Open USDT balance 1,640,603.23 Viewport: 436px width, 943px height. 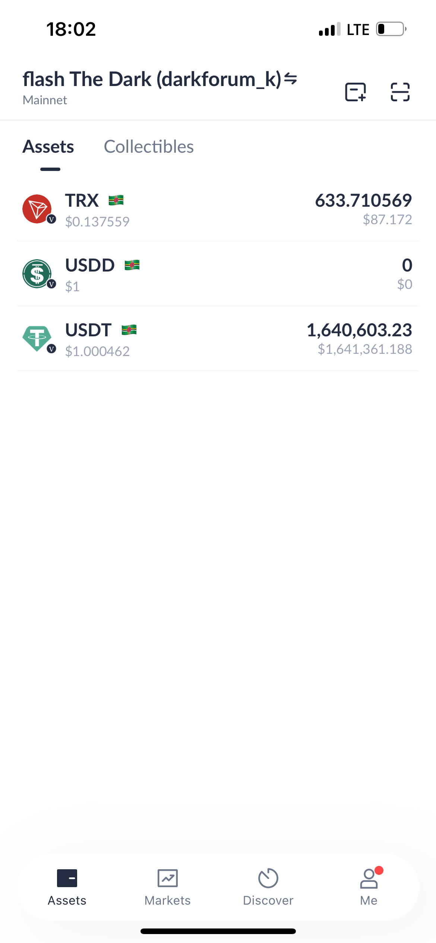(x=359, y=330)
